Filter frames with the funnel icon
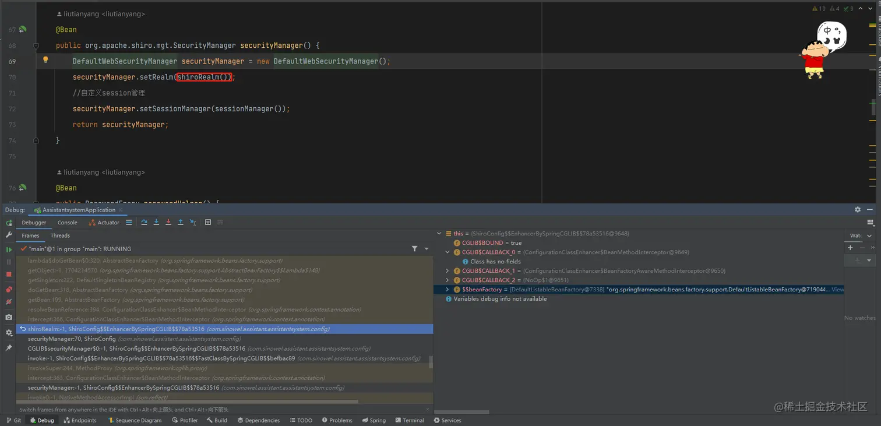Image resolution: width=881 pixels, height=426 pixels. [x=414, y=248]
